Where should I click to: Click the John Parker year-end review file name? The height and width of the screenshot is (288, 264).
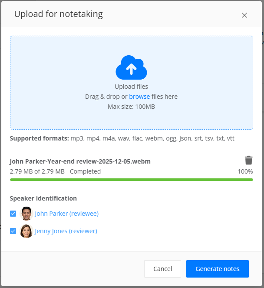80,161
